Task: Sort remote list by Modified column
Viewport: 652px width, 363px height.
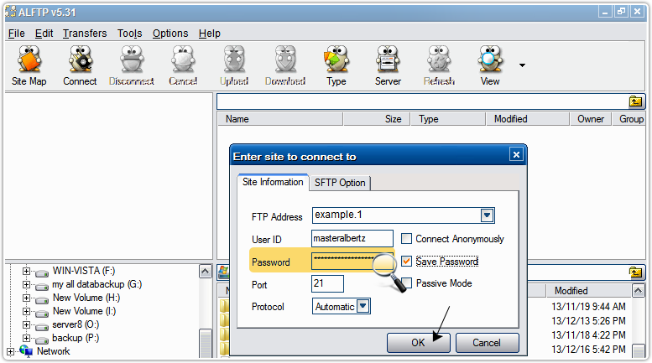Action: pyautogui.click(x=528, y=119)
